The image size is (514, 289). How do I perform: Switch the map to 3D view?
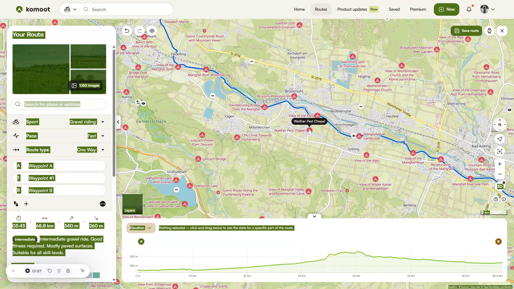point(500,187)
